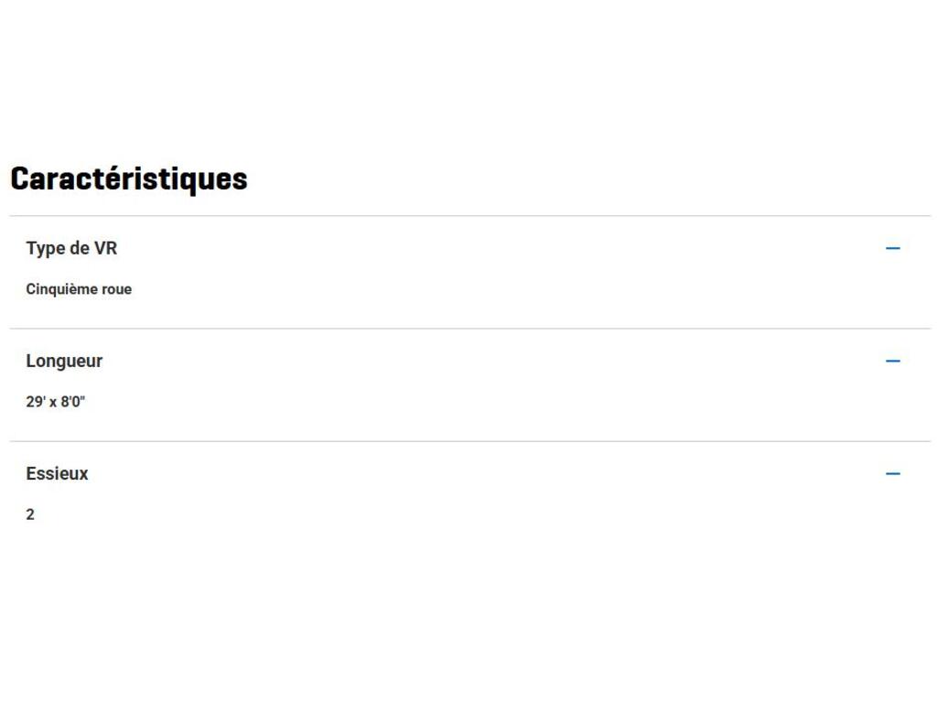Click the Caractéristiques heading
Viewport: 937px width, 703px height.
[128, 178]
